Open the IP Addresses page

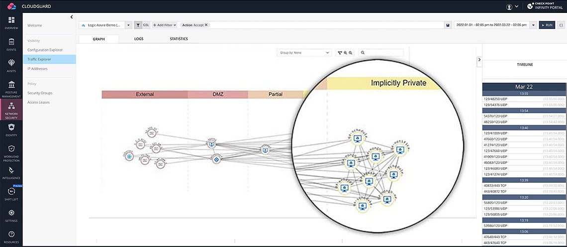37,68
